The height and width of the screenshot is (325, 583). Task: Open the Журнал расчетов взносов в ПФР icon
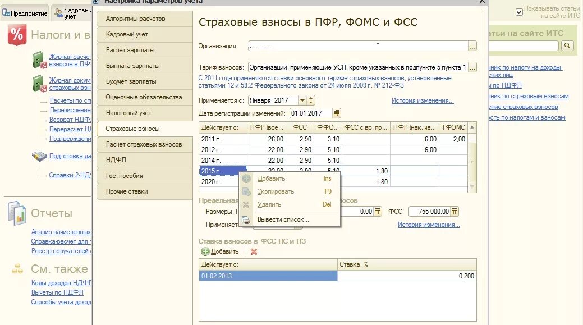39,60
